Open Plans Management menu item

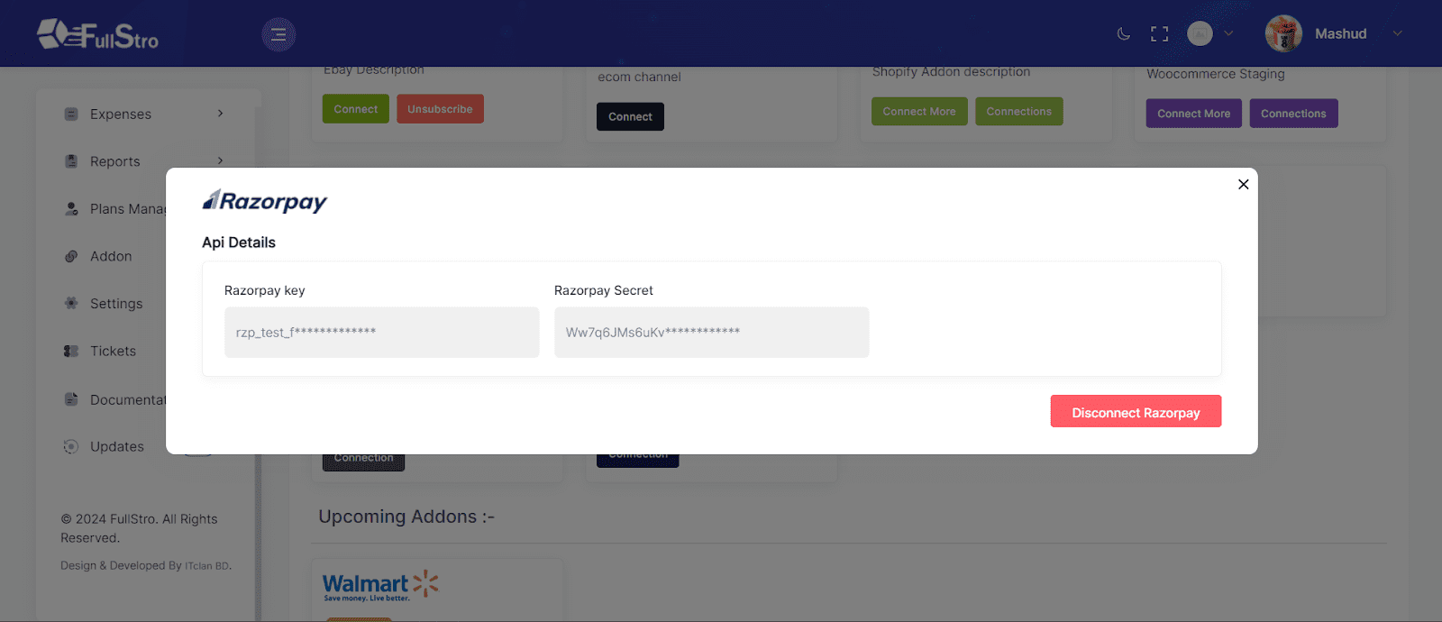(x=128, y=209)
